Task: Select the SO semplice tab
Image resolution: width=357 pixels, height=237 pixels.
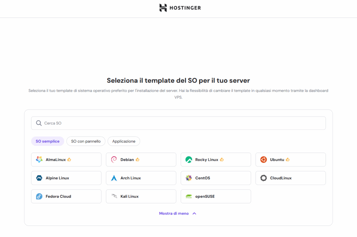Action: (47, 141)
